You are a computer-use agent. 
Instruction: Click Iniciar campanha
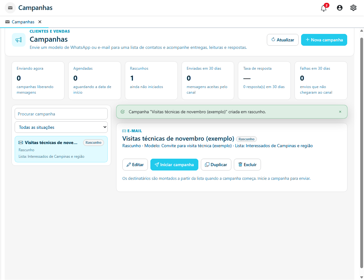174,165
